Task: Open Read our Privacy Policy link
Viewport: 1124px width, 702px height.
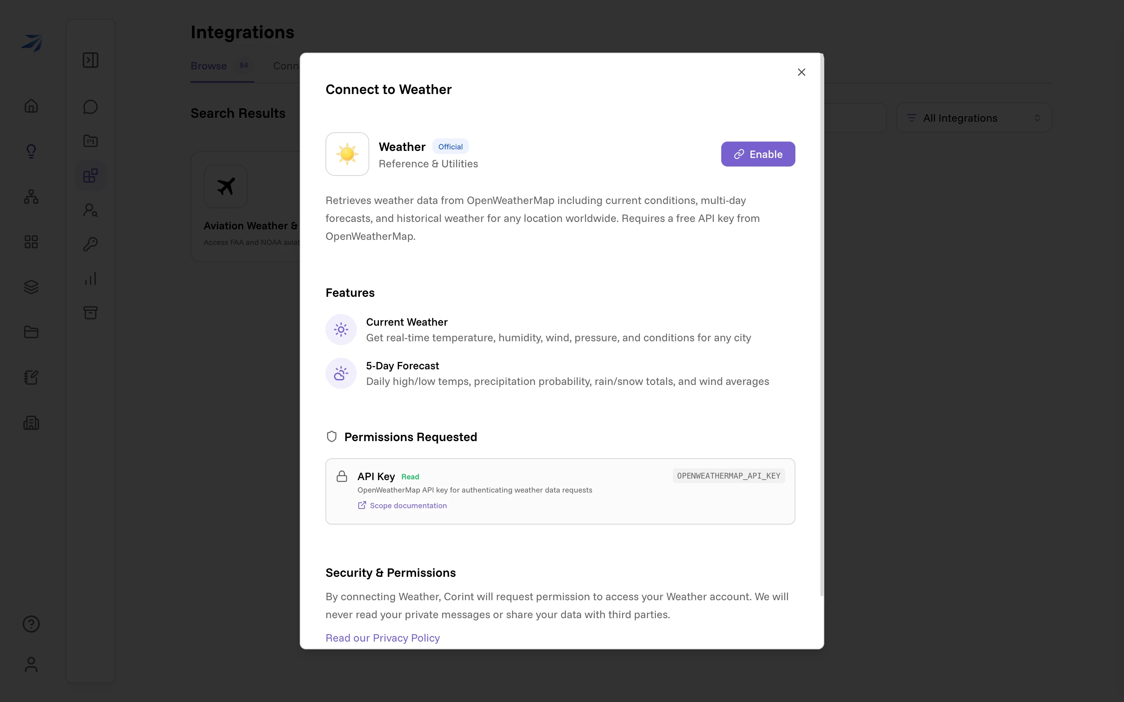Action: coord(383,638)
